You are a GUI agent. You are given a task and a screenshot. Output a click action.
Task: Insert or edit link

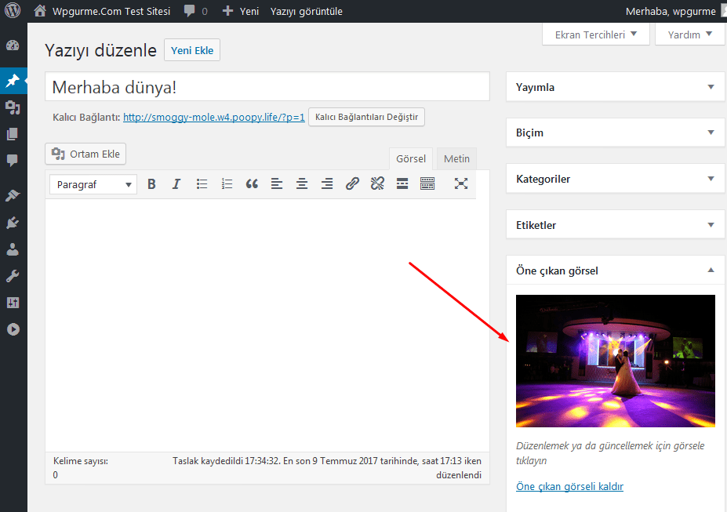pos(352,184)
